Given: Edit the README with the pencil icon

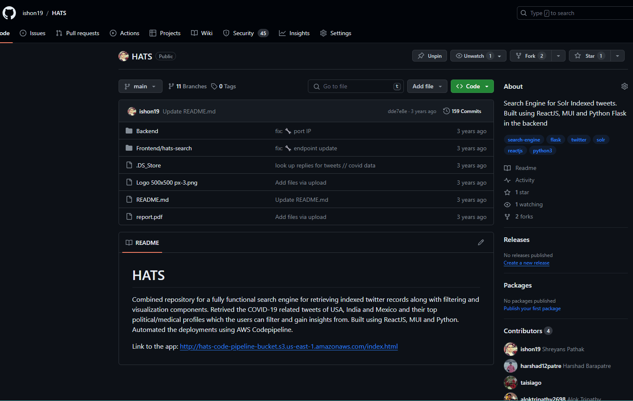Looking at the screenshot, I should pyautogui.click(x=481, y=242).
